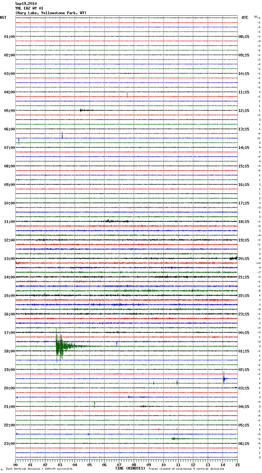The image size is (262, 473).
Task: Select the 06:15 UTC time label
Action: (244, 444)
